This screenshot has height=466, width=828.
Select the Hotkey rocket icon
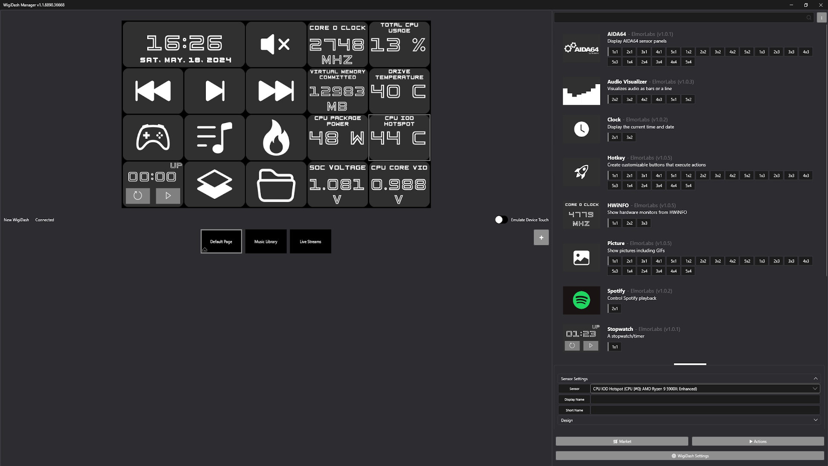tap(581, 172)
